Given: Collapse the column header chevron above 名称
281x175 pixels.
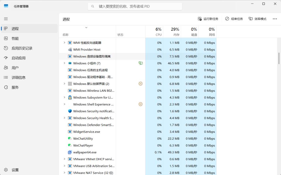Looking at the screenshot, I should [x=86, y=28].
